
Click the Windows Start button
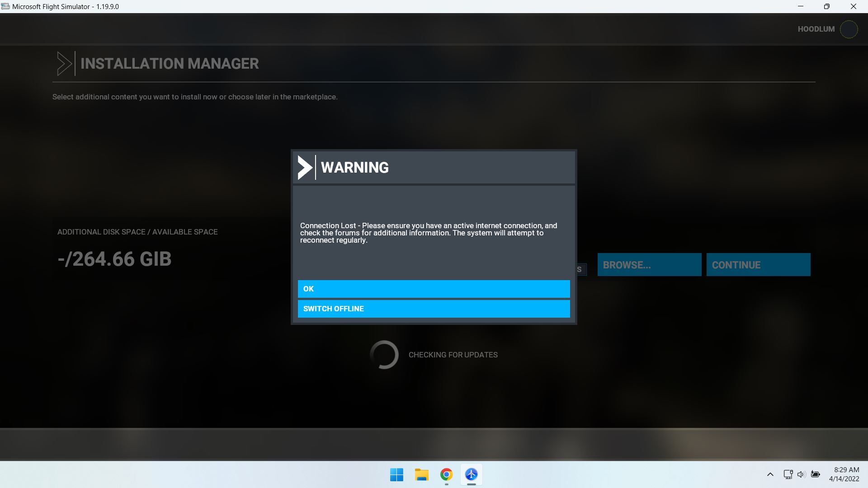(x=396, y=474)
